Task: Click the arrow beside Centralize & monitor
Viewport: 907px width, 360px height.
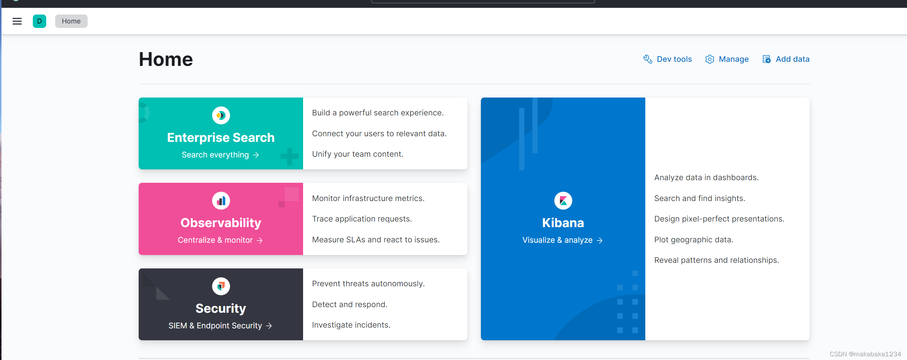Action: click(260, 240)
